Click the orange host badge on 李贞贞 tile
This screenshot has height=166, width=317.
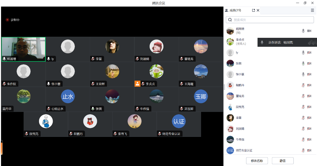pyautogui.click(x=137, y=84)
